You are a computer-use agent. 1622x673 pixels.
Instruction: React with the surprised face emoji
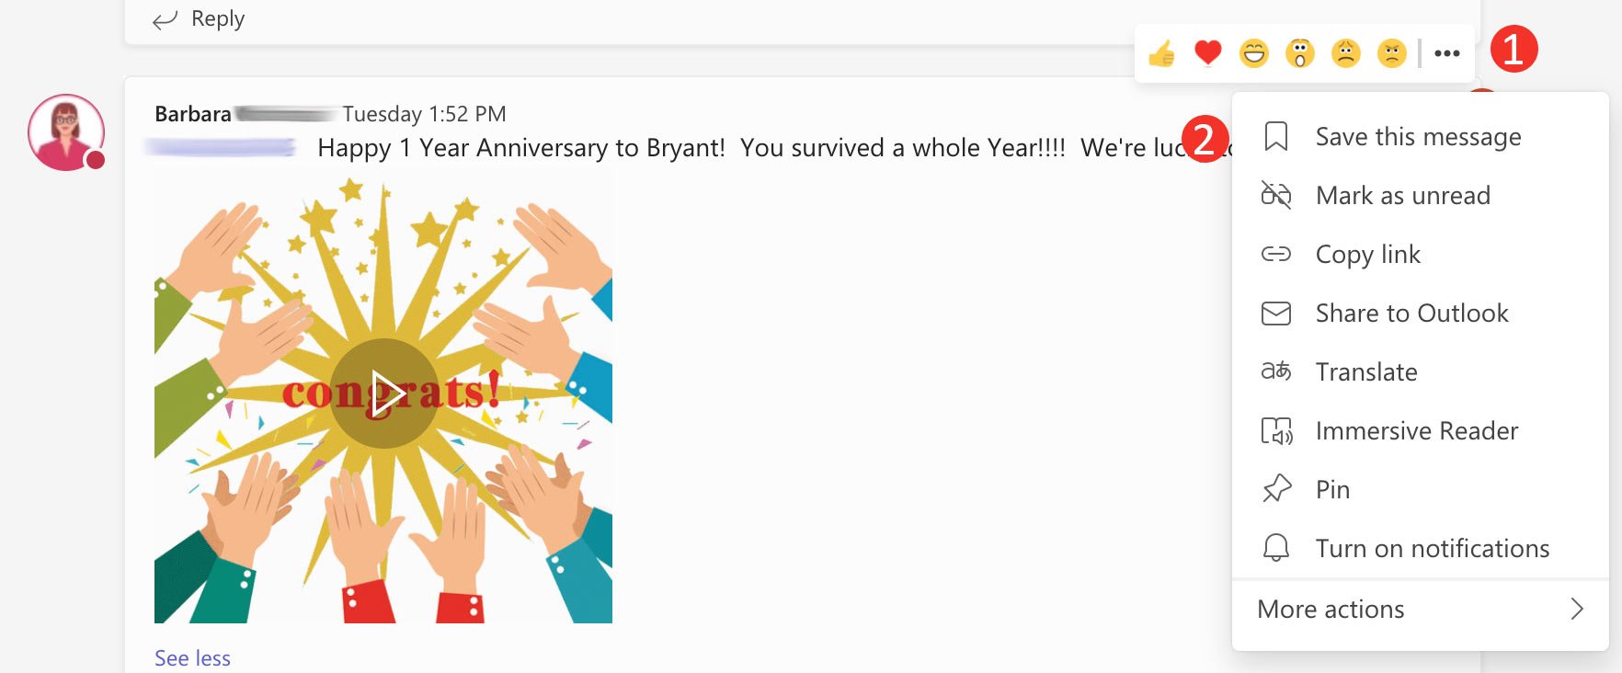click(1299, 54)
